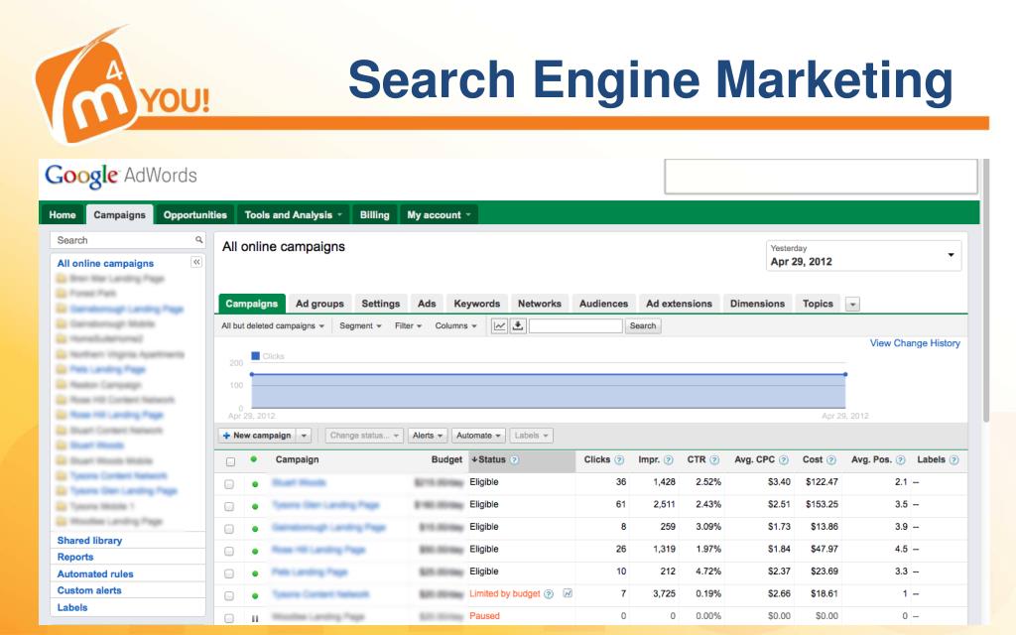Image resolution: width=1016 pixels, height=635 pixels.
Task: Click All online campaigns in sidebar
Action: [x=105, y=264]
